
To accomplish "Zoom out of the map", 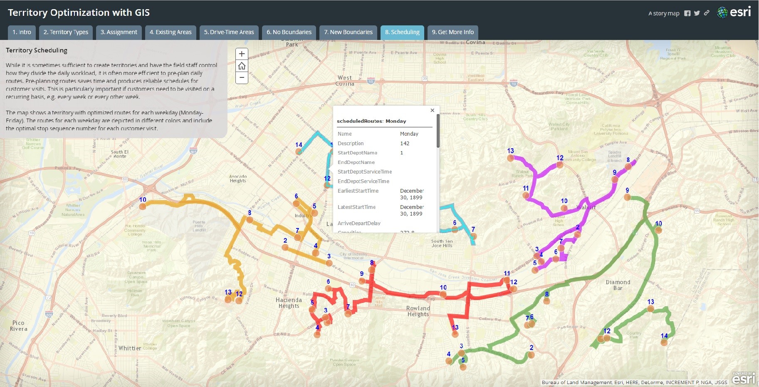I will 242,78.
